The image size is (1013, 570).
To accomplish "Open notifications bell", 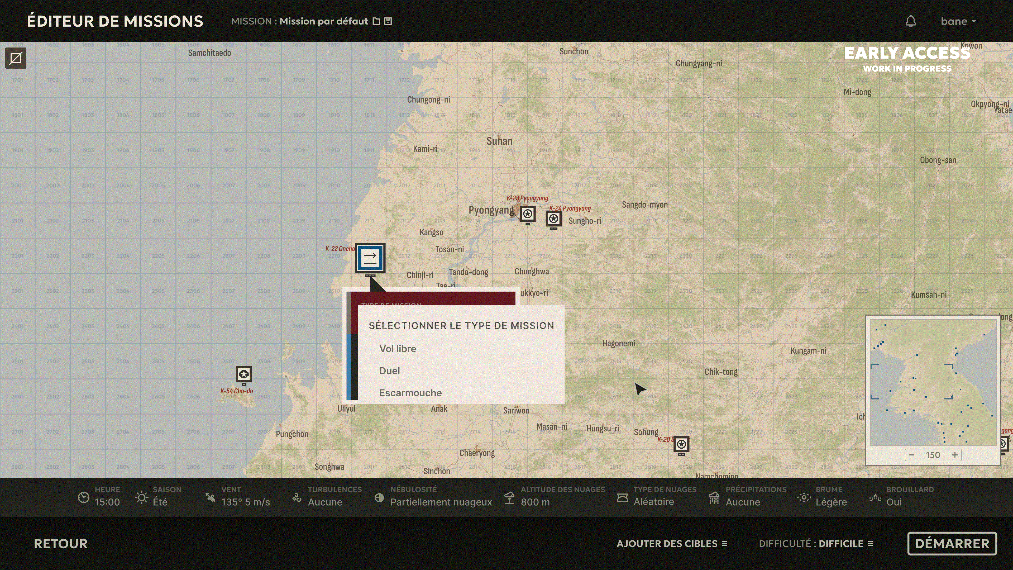I will point(911,21).
